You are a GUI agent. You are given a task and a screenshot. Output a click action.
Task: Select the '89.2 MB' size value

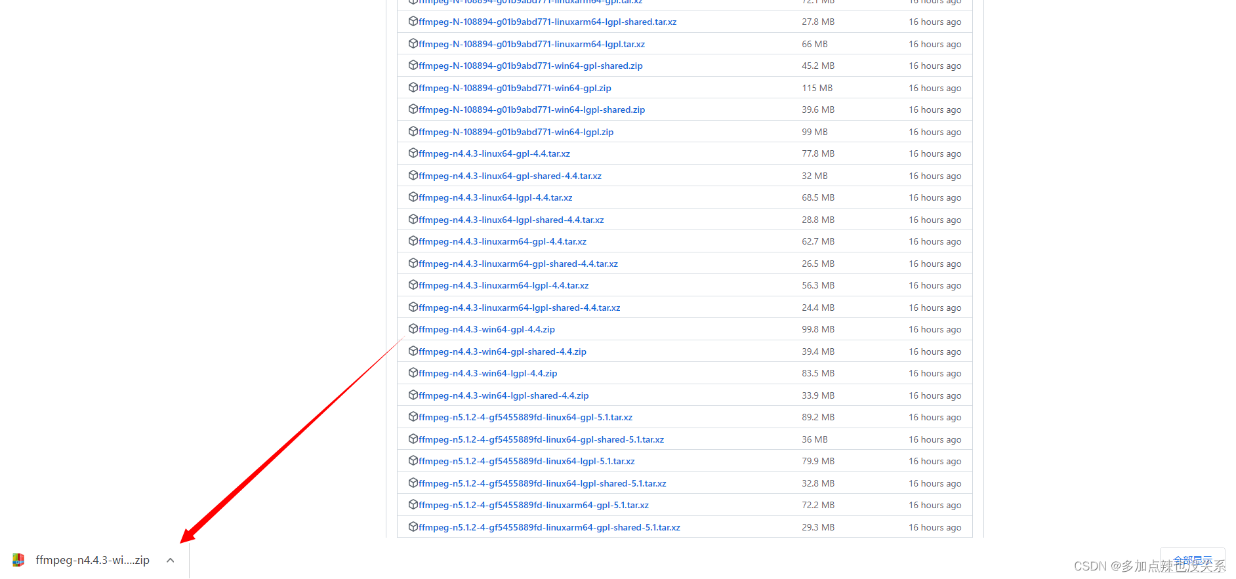818,417
